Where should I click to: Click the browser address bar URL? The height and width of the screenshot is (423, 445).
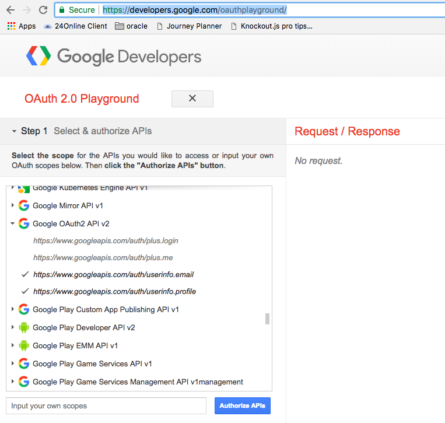click(x=195, y=10)
